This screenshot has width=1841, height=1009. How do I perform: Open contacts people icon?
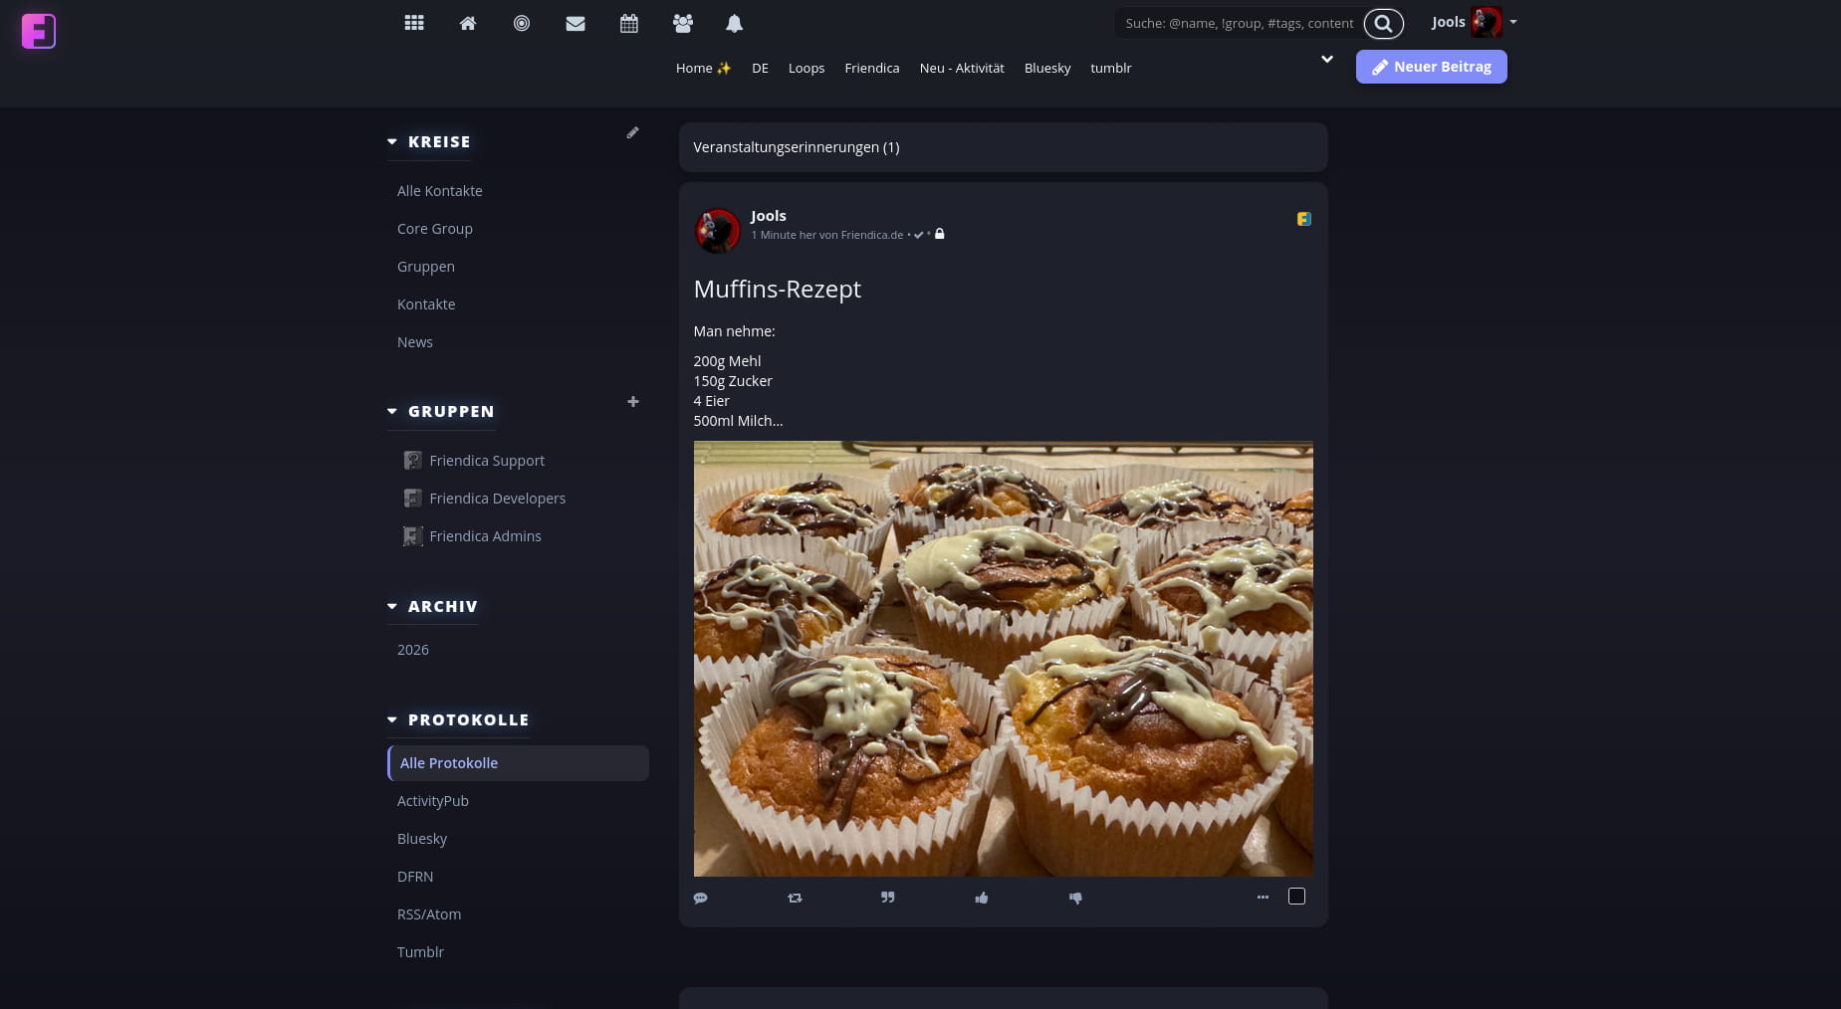(x=683, y=23)
